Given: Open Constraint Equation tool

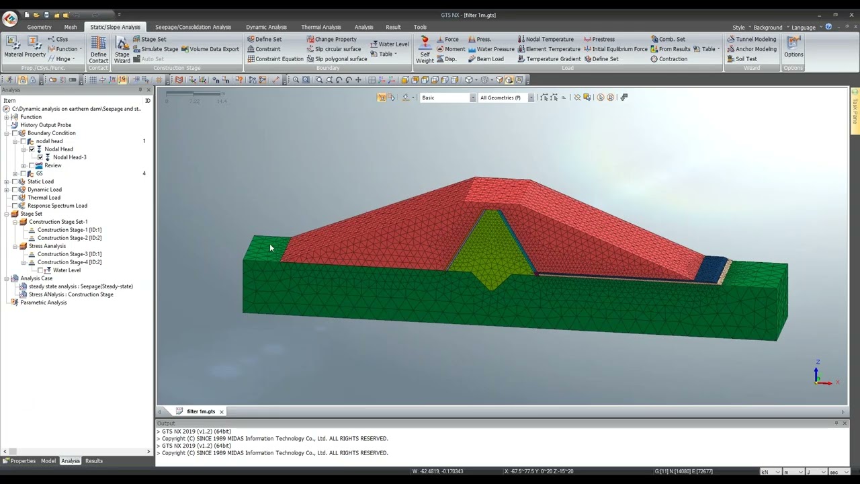Looking at the screenshot, I should pyautogui.click(x=275, y=59).
